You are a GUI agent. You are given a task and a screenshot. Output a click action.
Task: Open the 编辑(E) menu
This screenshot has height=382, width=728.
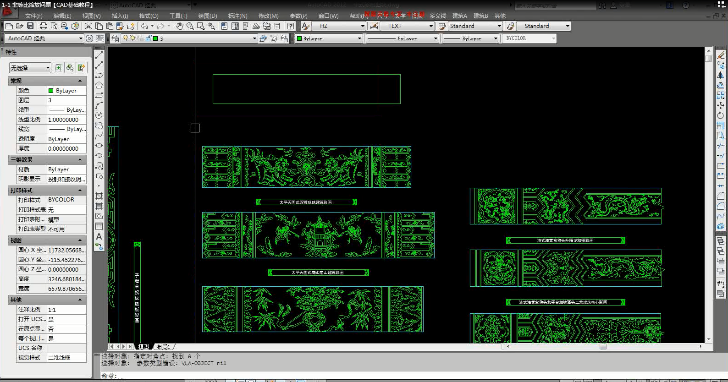[62, 16]
